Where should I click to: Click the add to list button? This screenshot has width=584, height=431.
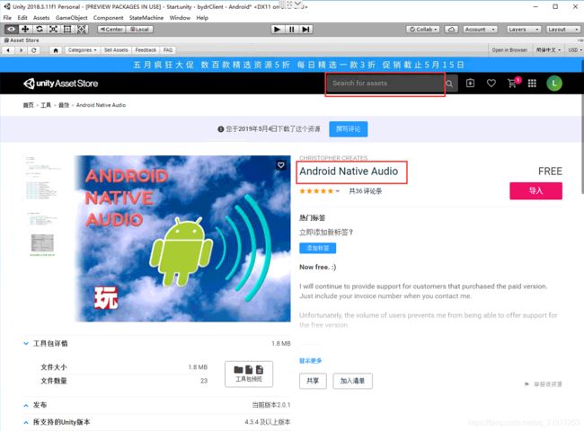pyautogui.click(x=352, y=381)
